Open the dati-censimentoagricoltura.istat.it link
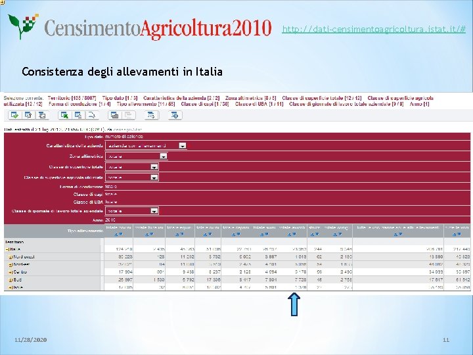This screenshot has height=355, width=473. [x=374, y=29]
